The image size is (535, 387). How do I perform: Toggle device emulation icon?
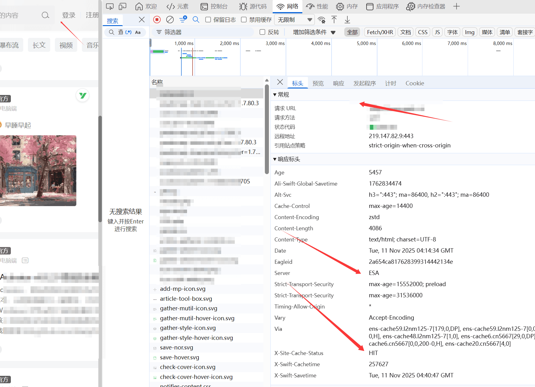click(123, 7)
